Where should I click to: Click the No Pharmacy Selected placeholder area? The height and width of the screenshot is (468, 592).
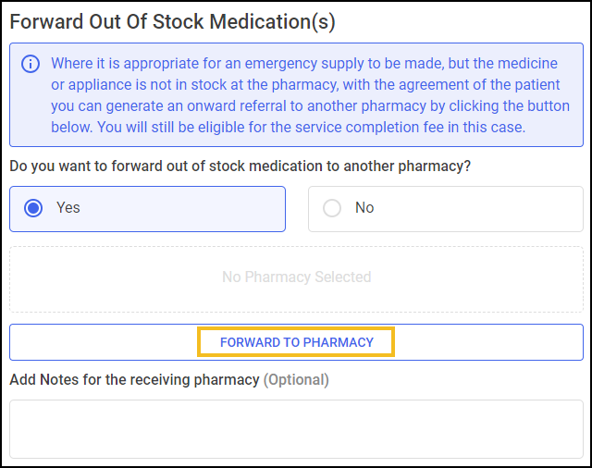click(296, 277)
